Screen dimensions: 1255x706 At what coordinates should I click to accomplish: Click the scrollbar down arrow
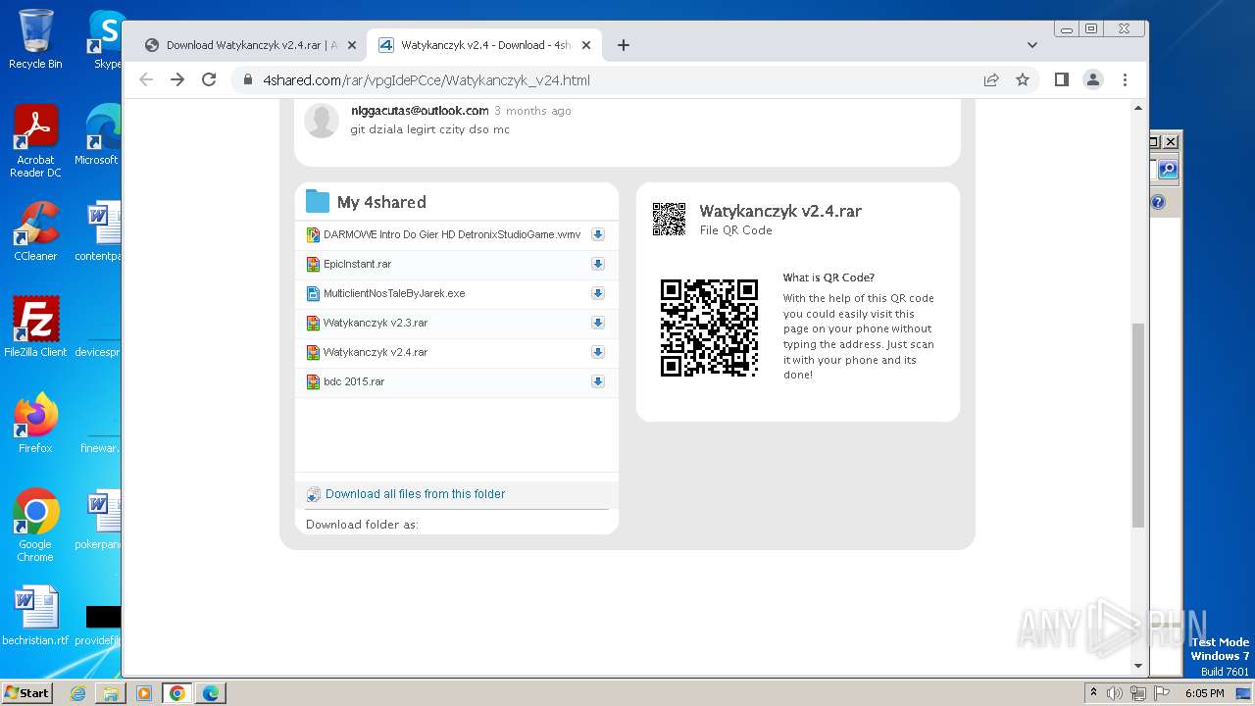tap(1138, 666)
